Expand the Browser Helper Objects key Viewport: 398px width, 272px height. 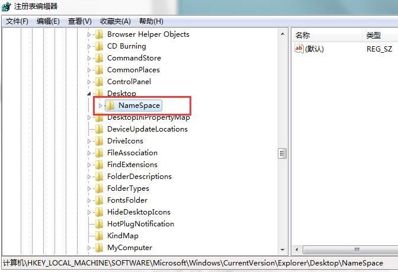pos(90,34)
